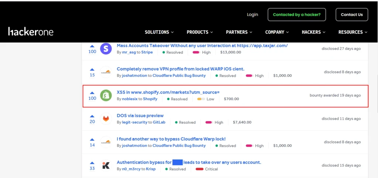
Task: Expand the COMPANY menu
Action: point(277,32)
